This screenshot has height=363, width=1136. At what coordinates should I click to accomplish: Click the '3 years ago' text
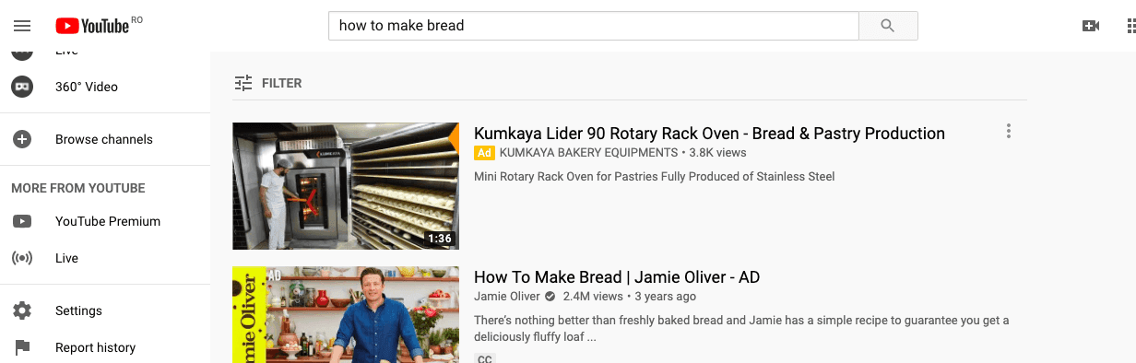[666, 297]
